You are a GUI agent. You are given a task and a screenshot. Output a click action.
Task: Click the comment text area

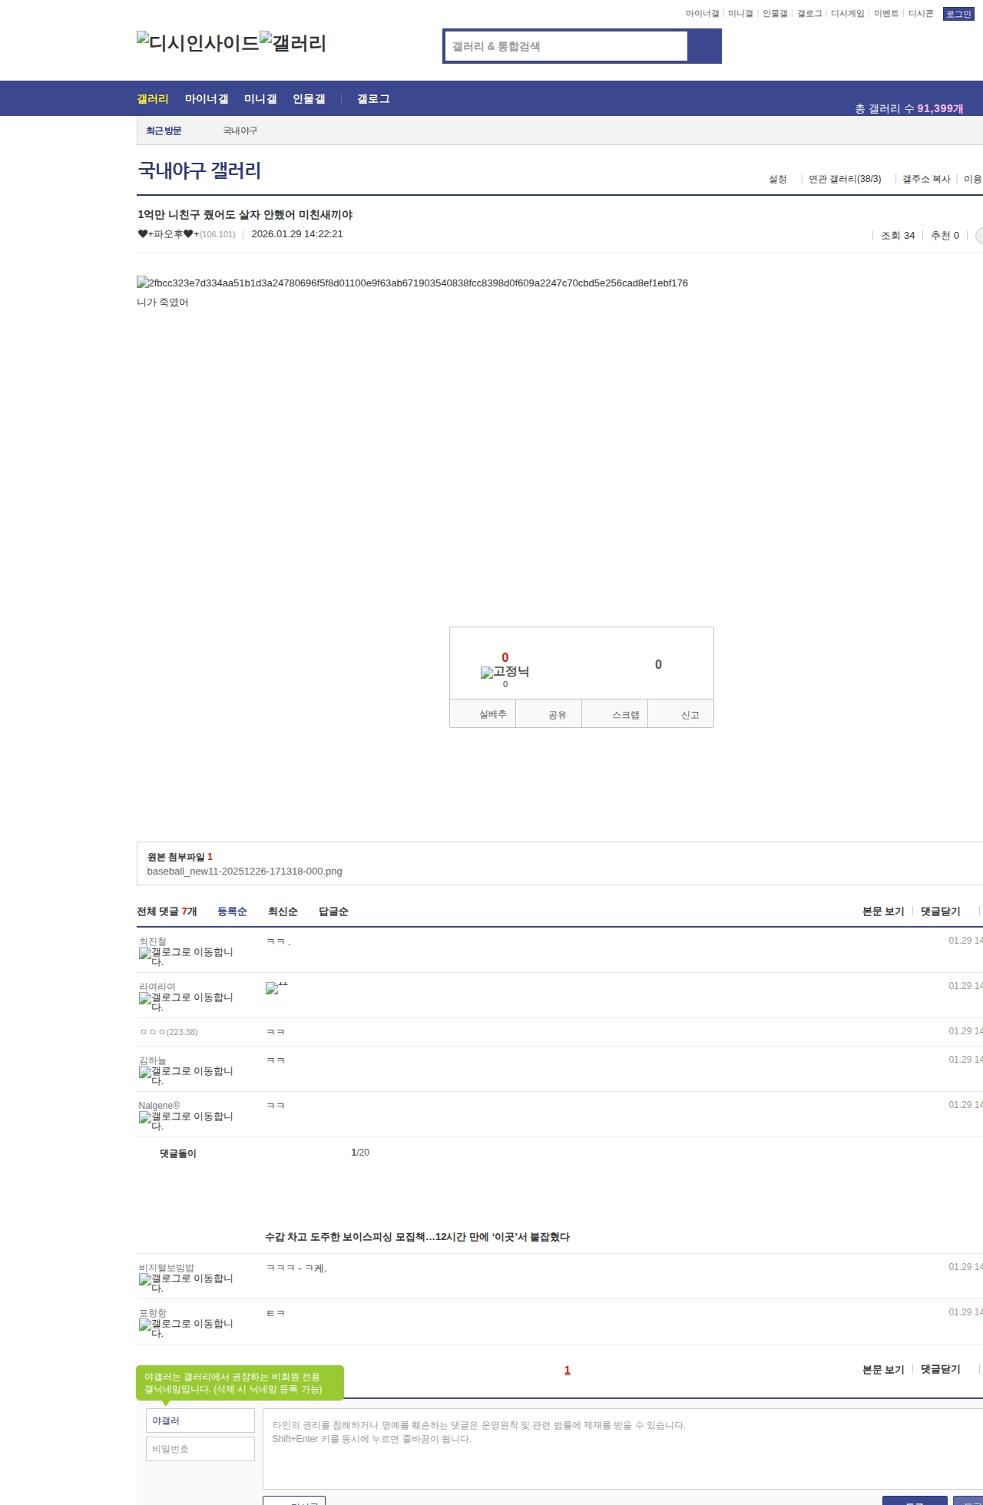pyautogui.click(x=623, y=1449)
